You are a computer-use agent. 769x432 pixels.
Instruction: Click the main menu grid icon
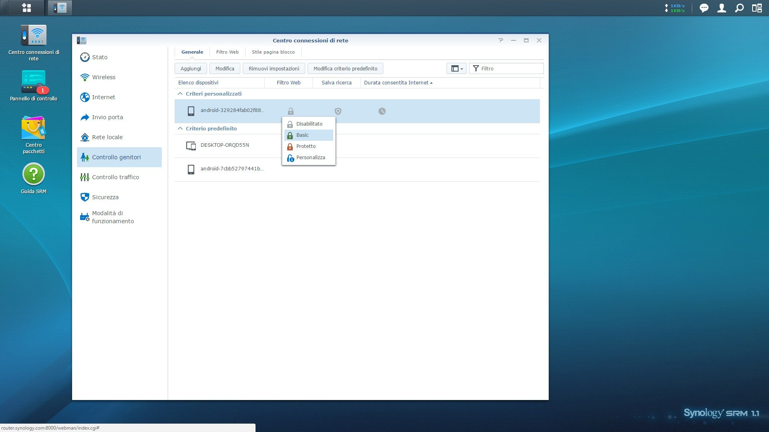26,8
